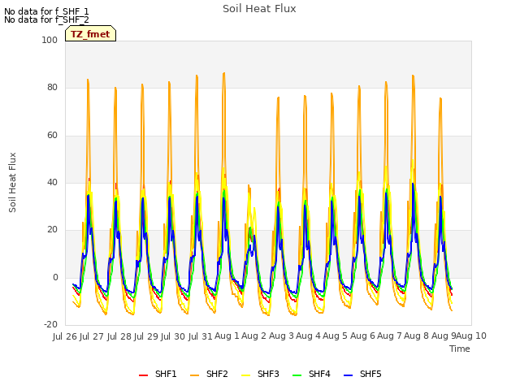Viewport: 520px width, 390px height.
Task: Click the Jul 27 x-axis tick label
Action: (92, 336)
